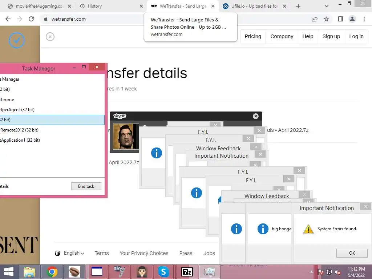This screenshot has width=372, height=279.
Task: Open Press link in footer
Action: click(x=186, y=253)
